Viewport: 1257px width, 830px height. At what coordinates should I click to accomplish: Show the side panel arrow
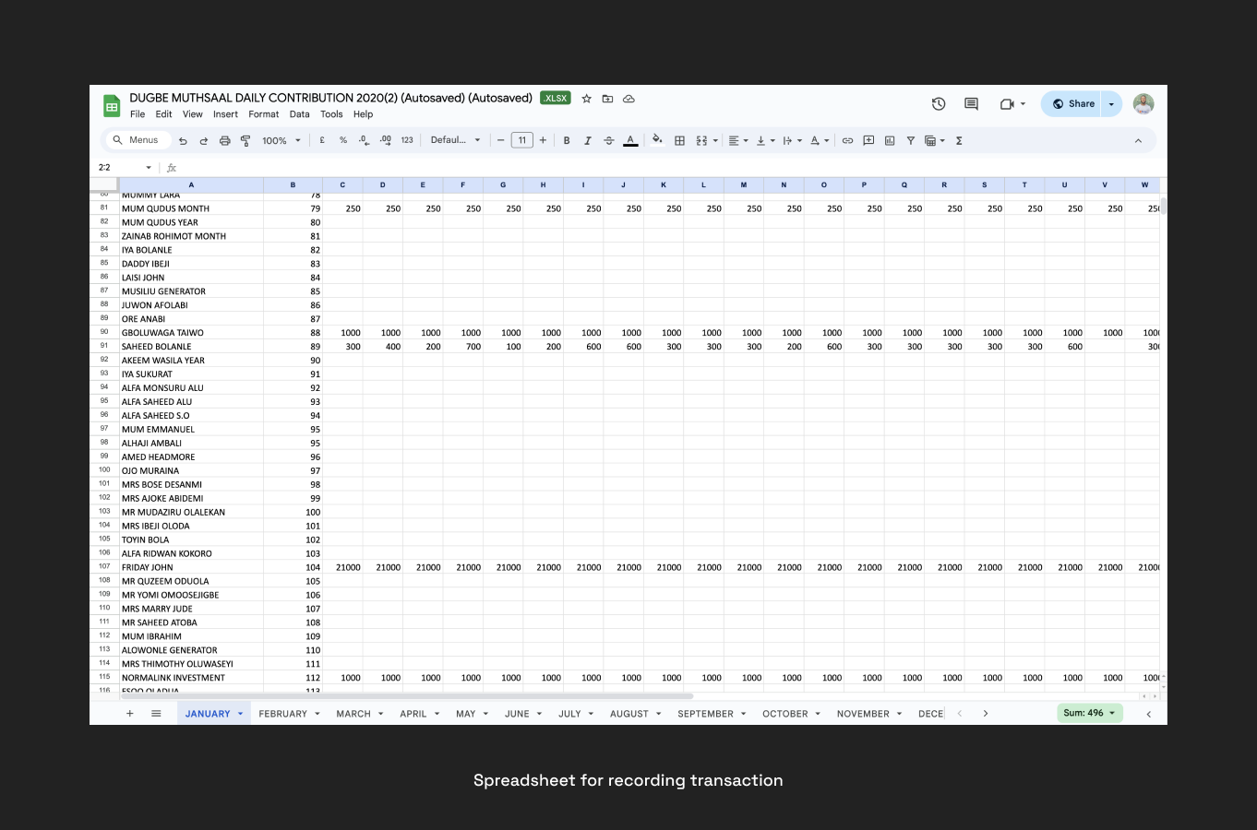(x=1148, y=714)
